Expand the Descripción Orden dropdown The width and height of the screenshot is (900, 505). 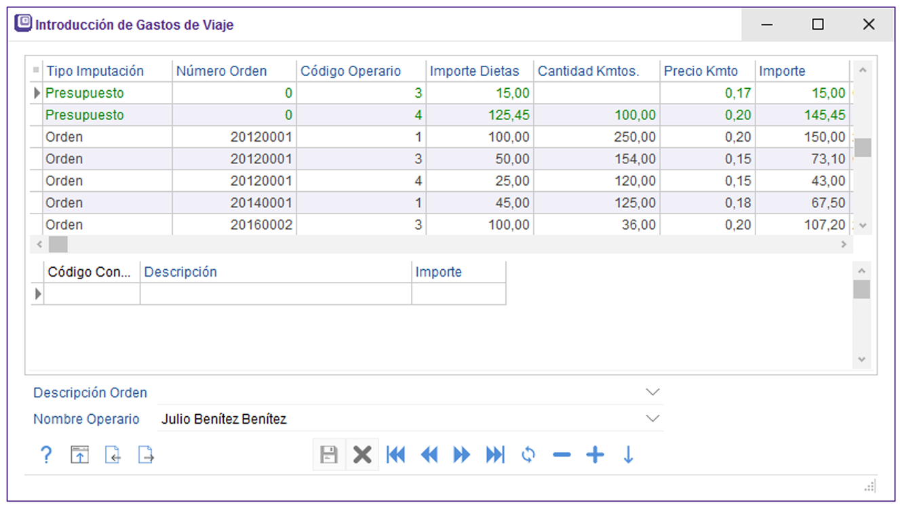(652, 392)
